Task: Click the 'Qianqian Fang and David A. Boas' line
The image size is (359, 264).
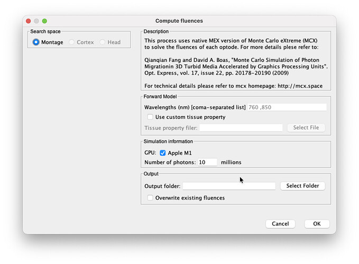Action: tap(232, 60)
